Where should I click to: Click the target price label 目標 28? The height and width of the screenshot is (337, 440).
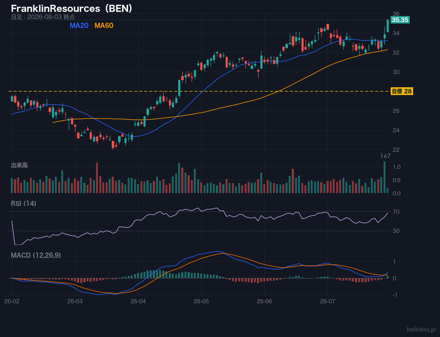[402, 91]
